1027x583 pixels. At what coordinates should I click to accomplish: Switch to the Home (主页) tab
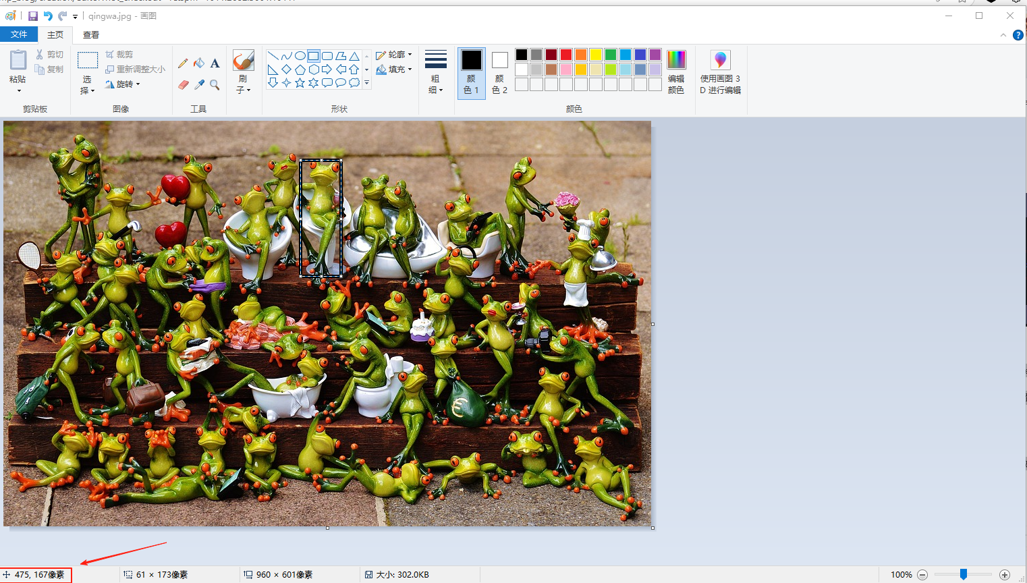pos(55,34)
